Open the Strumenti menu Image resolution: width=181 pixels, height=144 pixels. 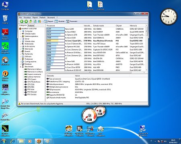pos(51,18)
